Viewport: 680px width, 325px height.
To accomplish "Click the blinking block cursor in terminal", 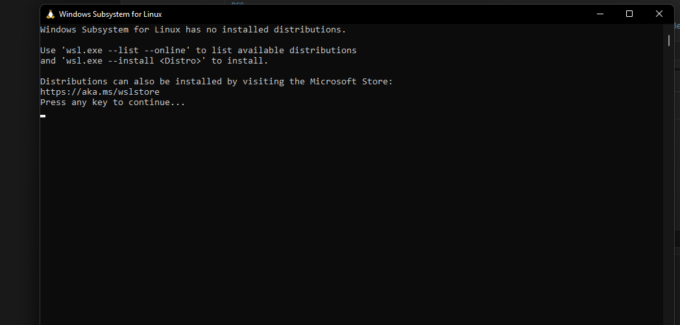I will 43,115.
